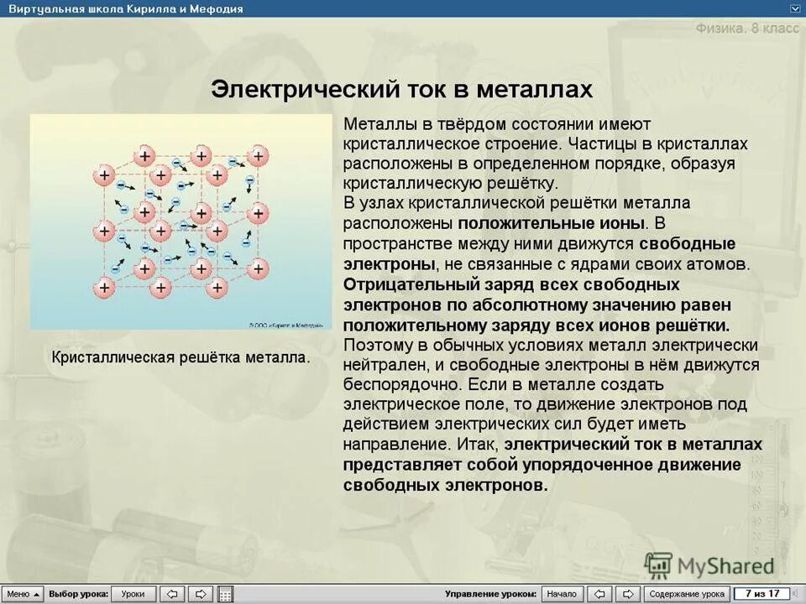806x604 pixels.
Task: Go to previous lesson arrow next to Уроки
Action: [172, 594]
